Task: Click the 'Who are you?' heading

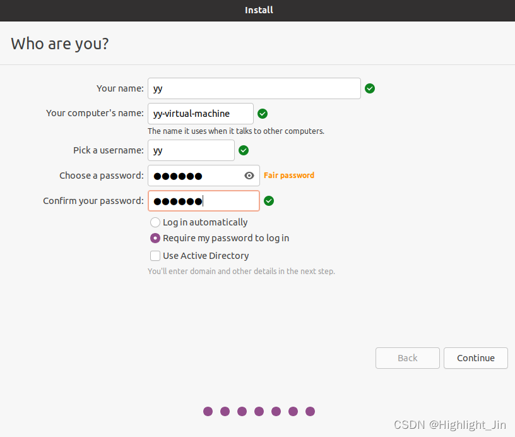Action: 60,44
